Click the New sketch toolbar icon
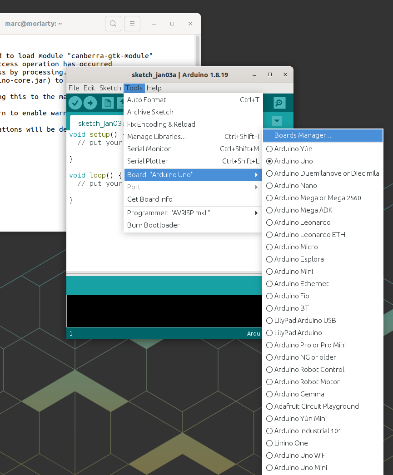 coord(108,103)
